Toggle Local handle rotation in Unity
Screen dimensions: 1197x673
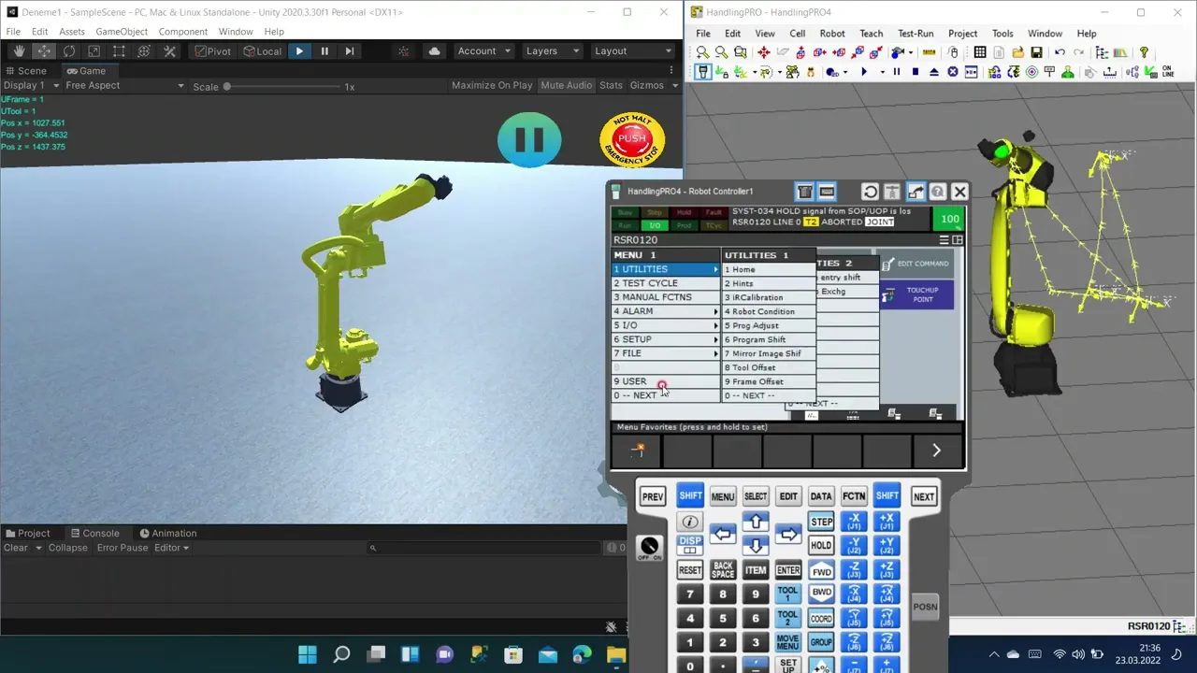pyautogui.click(x=262, y=51)
